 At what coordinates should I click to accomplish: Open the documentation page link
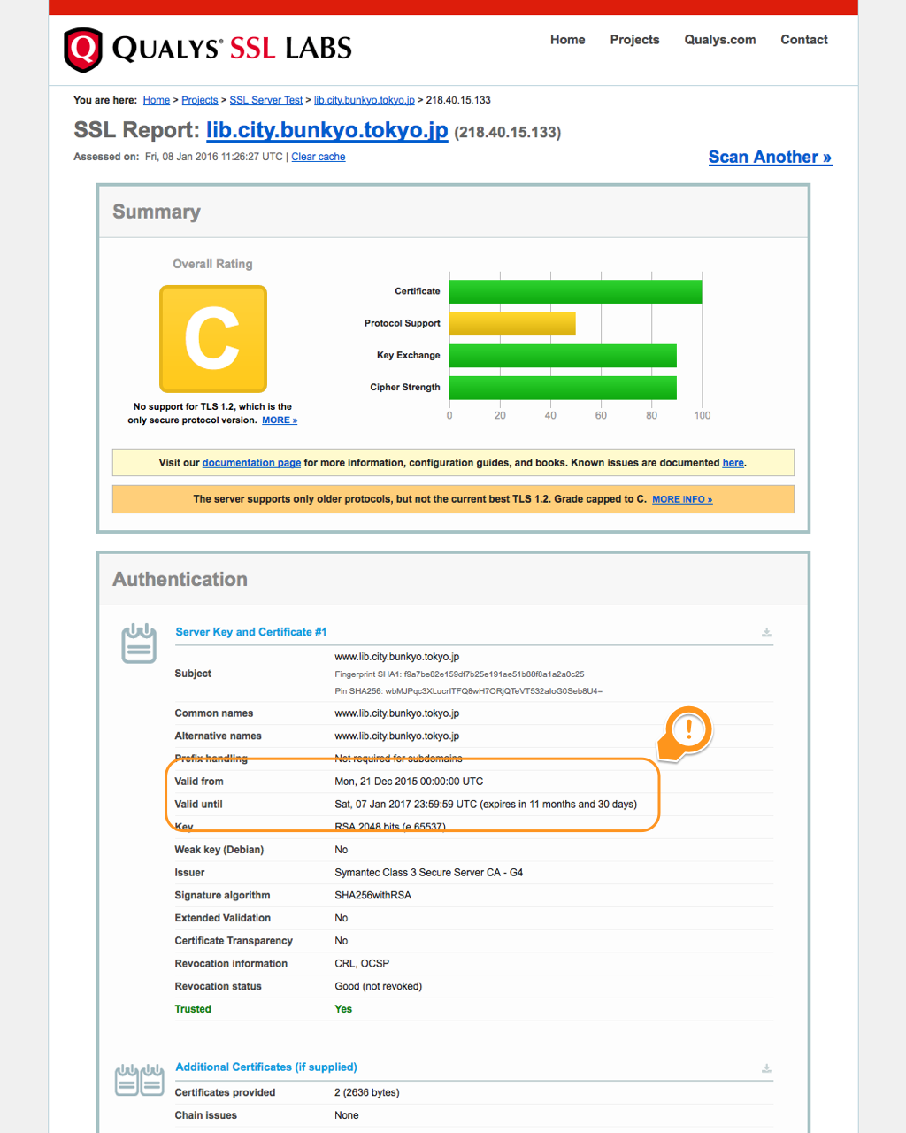(x=252, y=463)
